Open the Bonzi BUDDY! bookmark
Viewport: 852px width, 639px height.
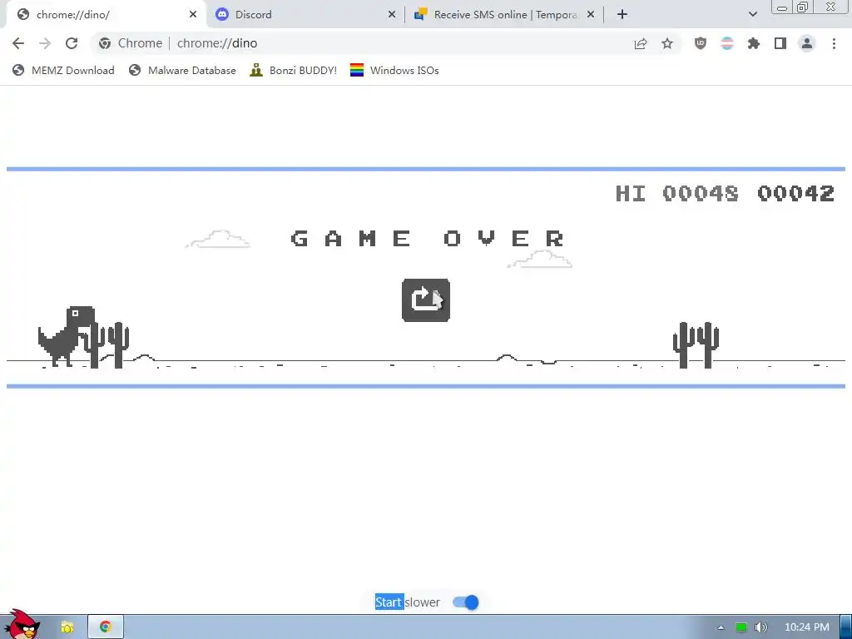[294, 71]
